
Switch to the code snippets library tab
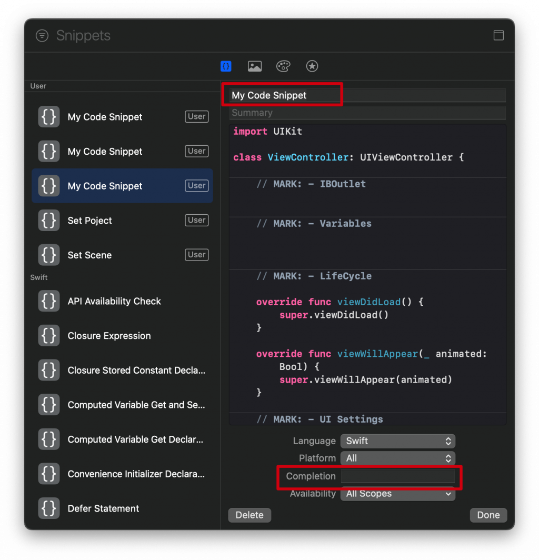tap(226, 66)
